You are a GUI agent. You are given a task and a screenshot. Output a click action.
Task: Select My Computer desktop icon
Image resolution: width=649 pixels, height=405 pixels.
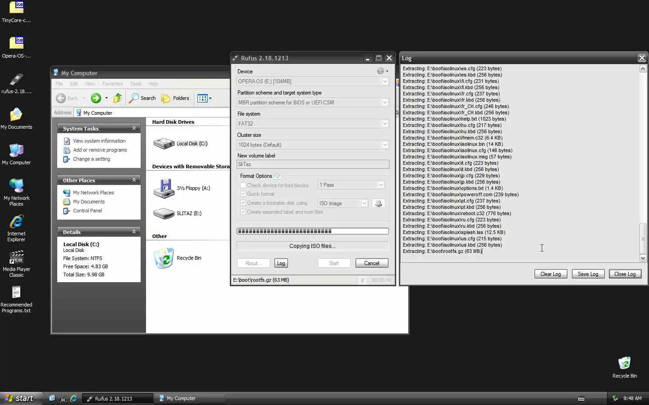click(16, 154)
